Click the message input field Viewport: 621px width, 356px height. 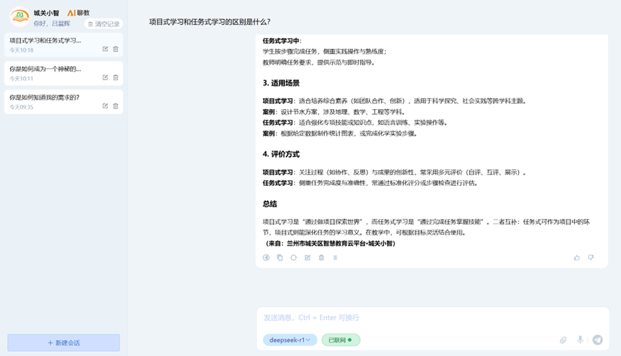(x=431, y=318)
